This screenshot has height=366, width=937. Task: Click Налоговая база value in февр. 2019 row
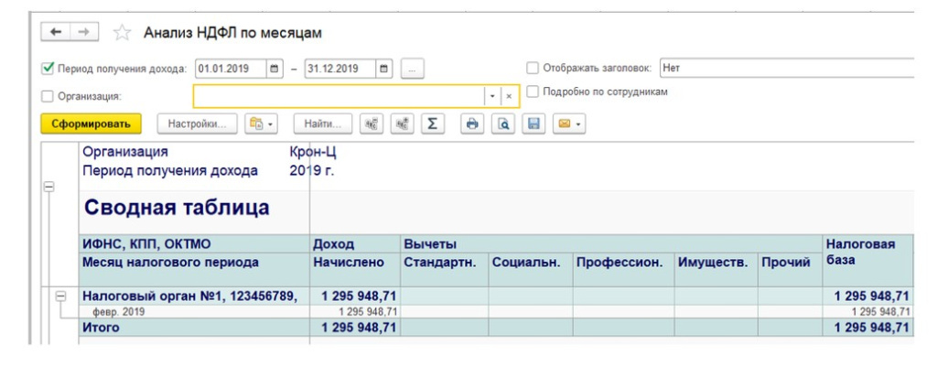point(880,312)
